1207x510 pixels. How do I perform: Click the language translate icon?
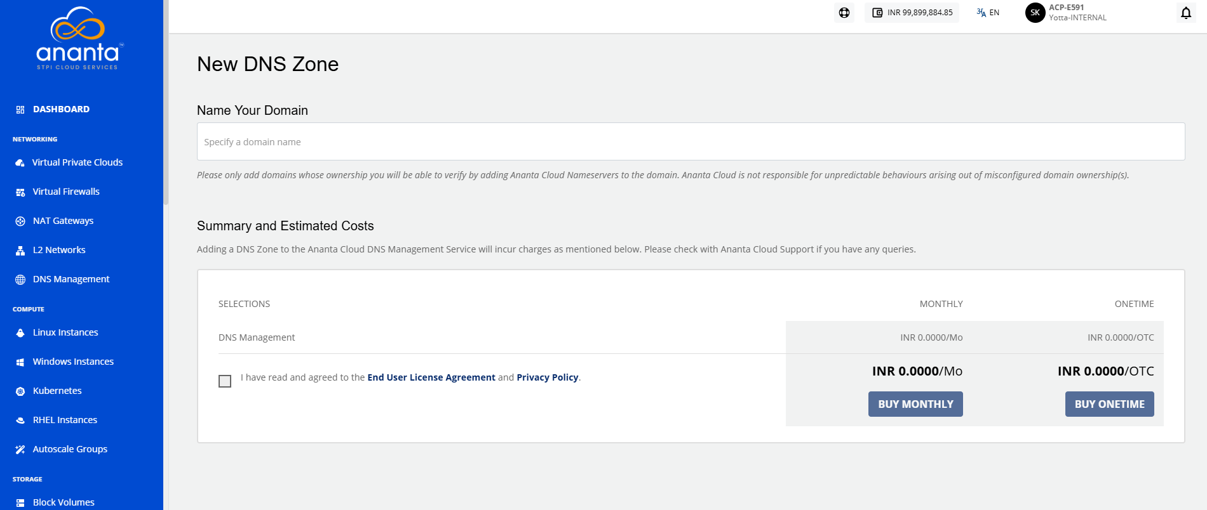pyautogui.click(x=981, y=13)
